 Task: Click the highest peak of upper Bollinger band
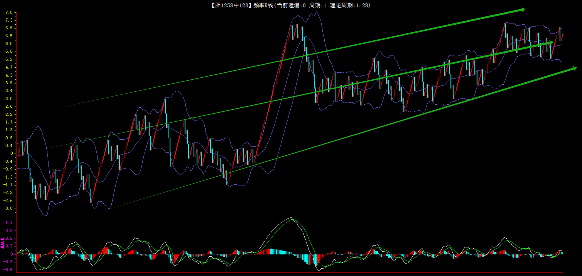point(317,12)
